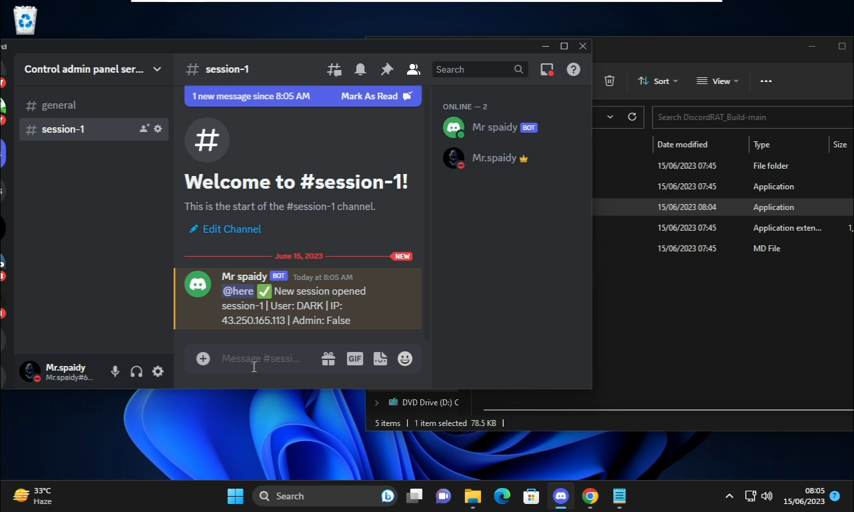Click plus attachment button in message box
854x512 pixels.
click(203, 359)
